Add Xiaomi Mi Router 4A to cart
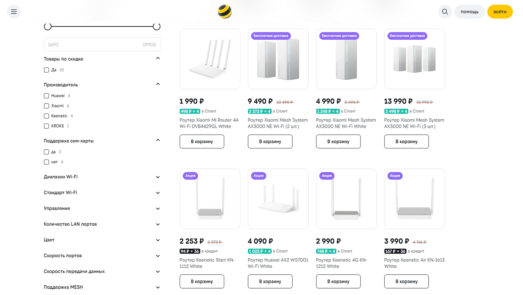 202,142
